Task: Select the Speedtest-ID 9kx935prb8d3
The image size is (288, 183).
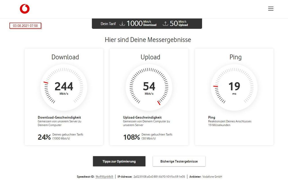Action: (x=104, y=177)
